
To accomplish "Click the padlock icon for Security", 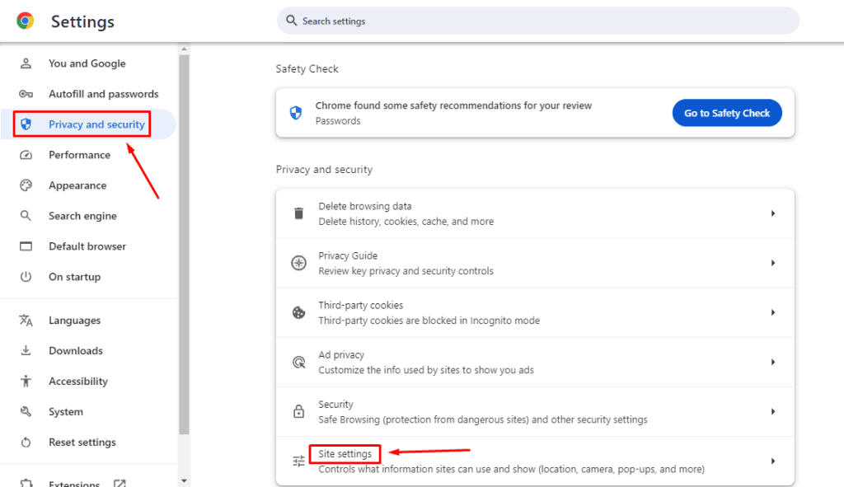I will pyautogui.click(x=298, y=412).
